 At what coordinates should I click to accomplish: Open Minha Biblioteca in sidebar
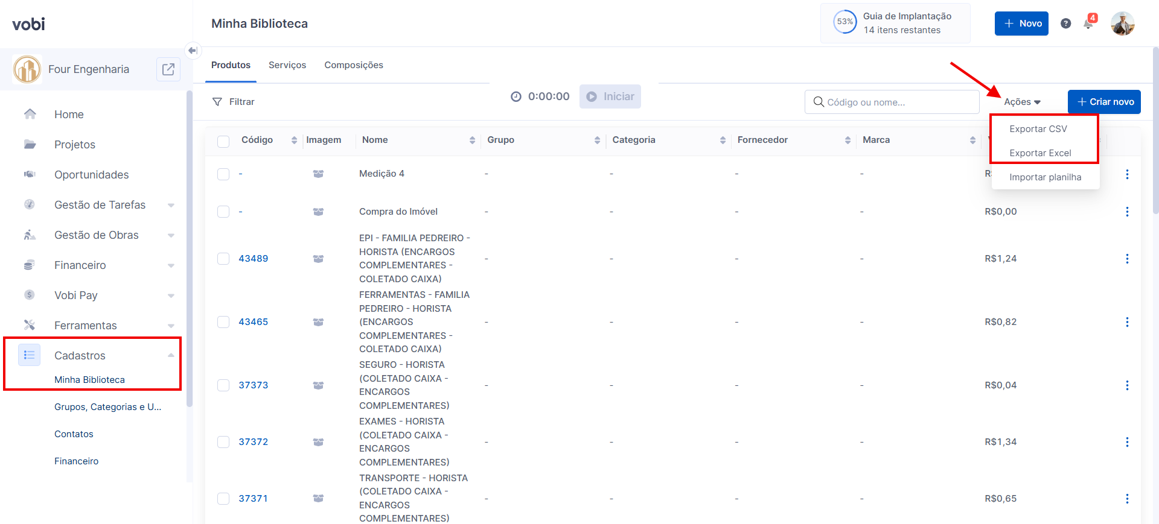pyautogui.click(x=89, y=380)
